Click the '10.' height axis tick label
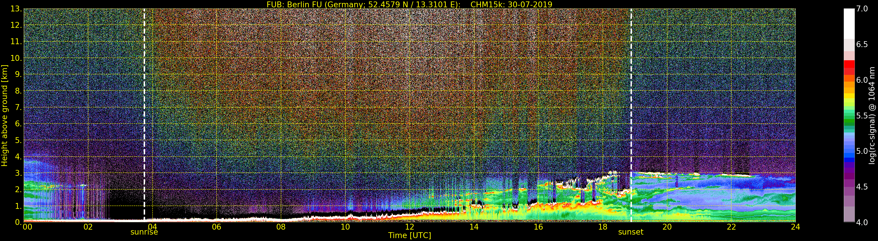 [16, 58]
